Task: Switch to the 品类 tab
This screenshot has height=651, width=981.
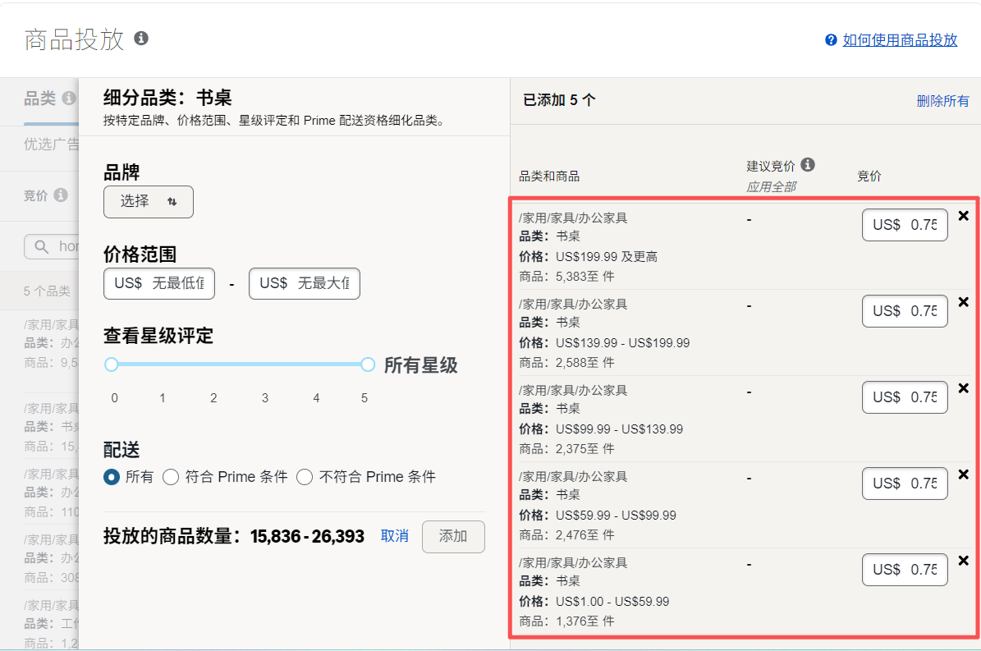Action: coord(39,99)
